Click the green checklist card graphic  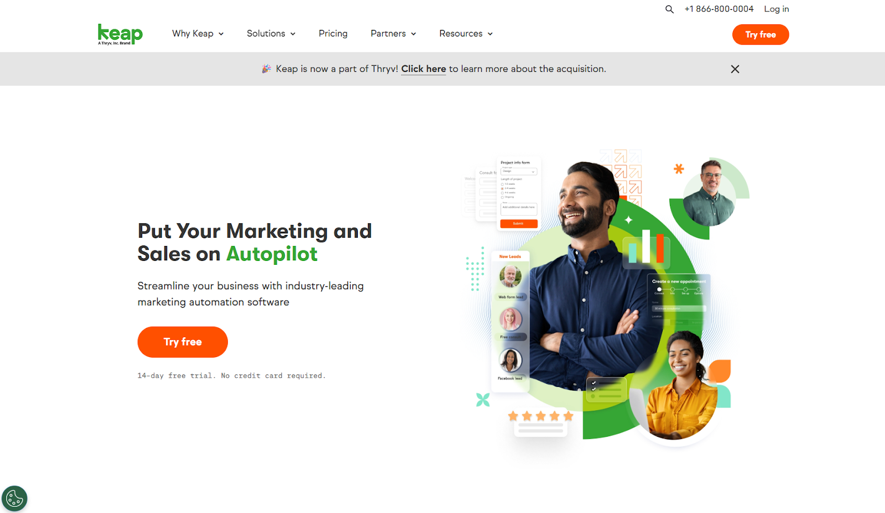coord(607,389)
